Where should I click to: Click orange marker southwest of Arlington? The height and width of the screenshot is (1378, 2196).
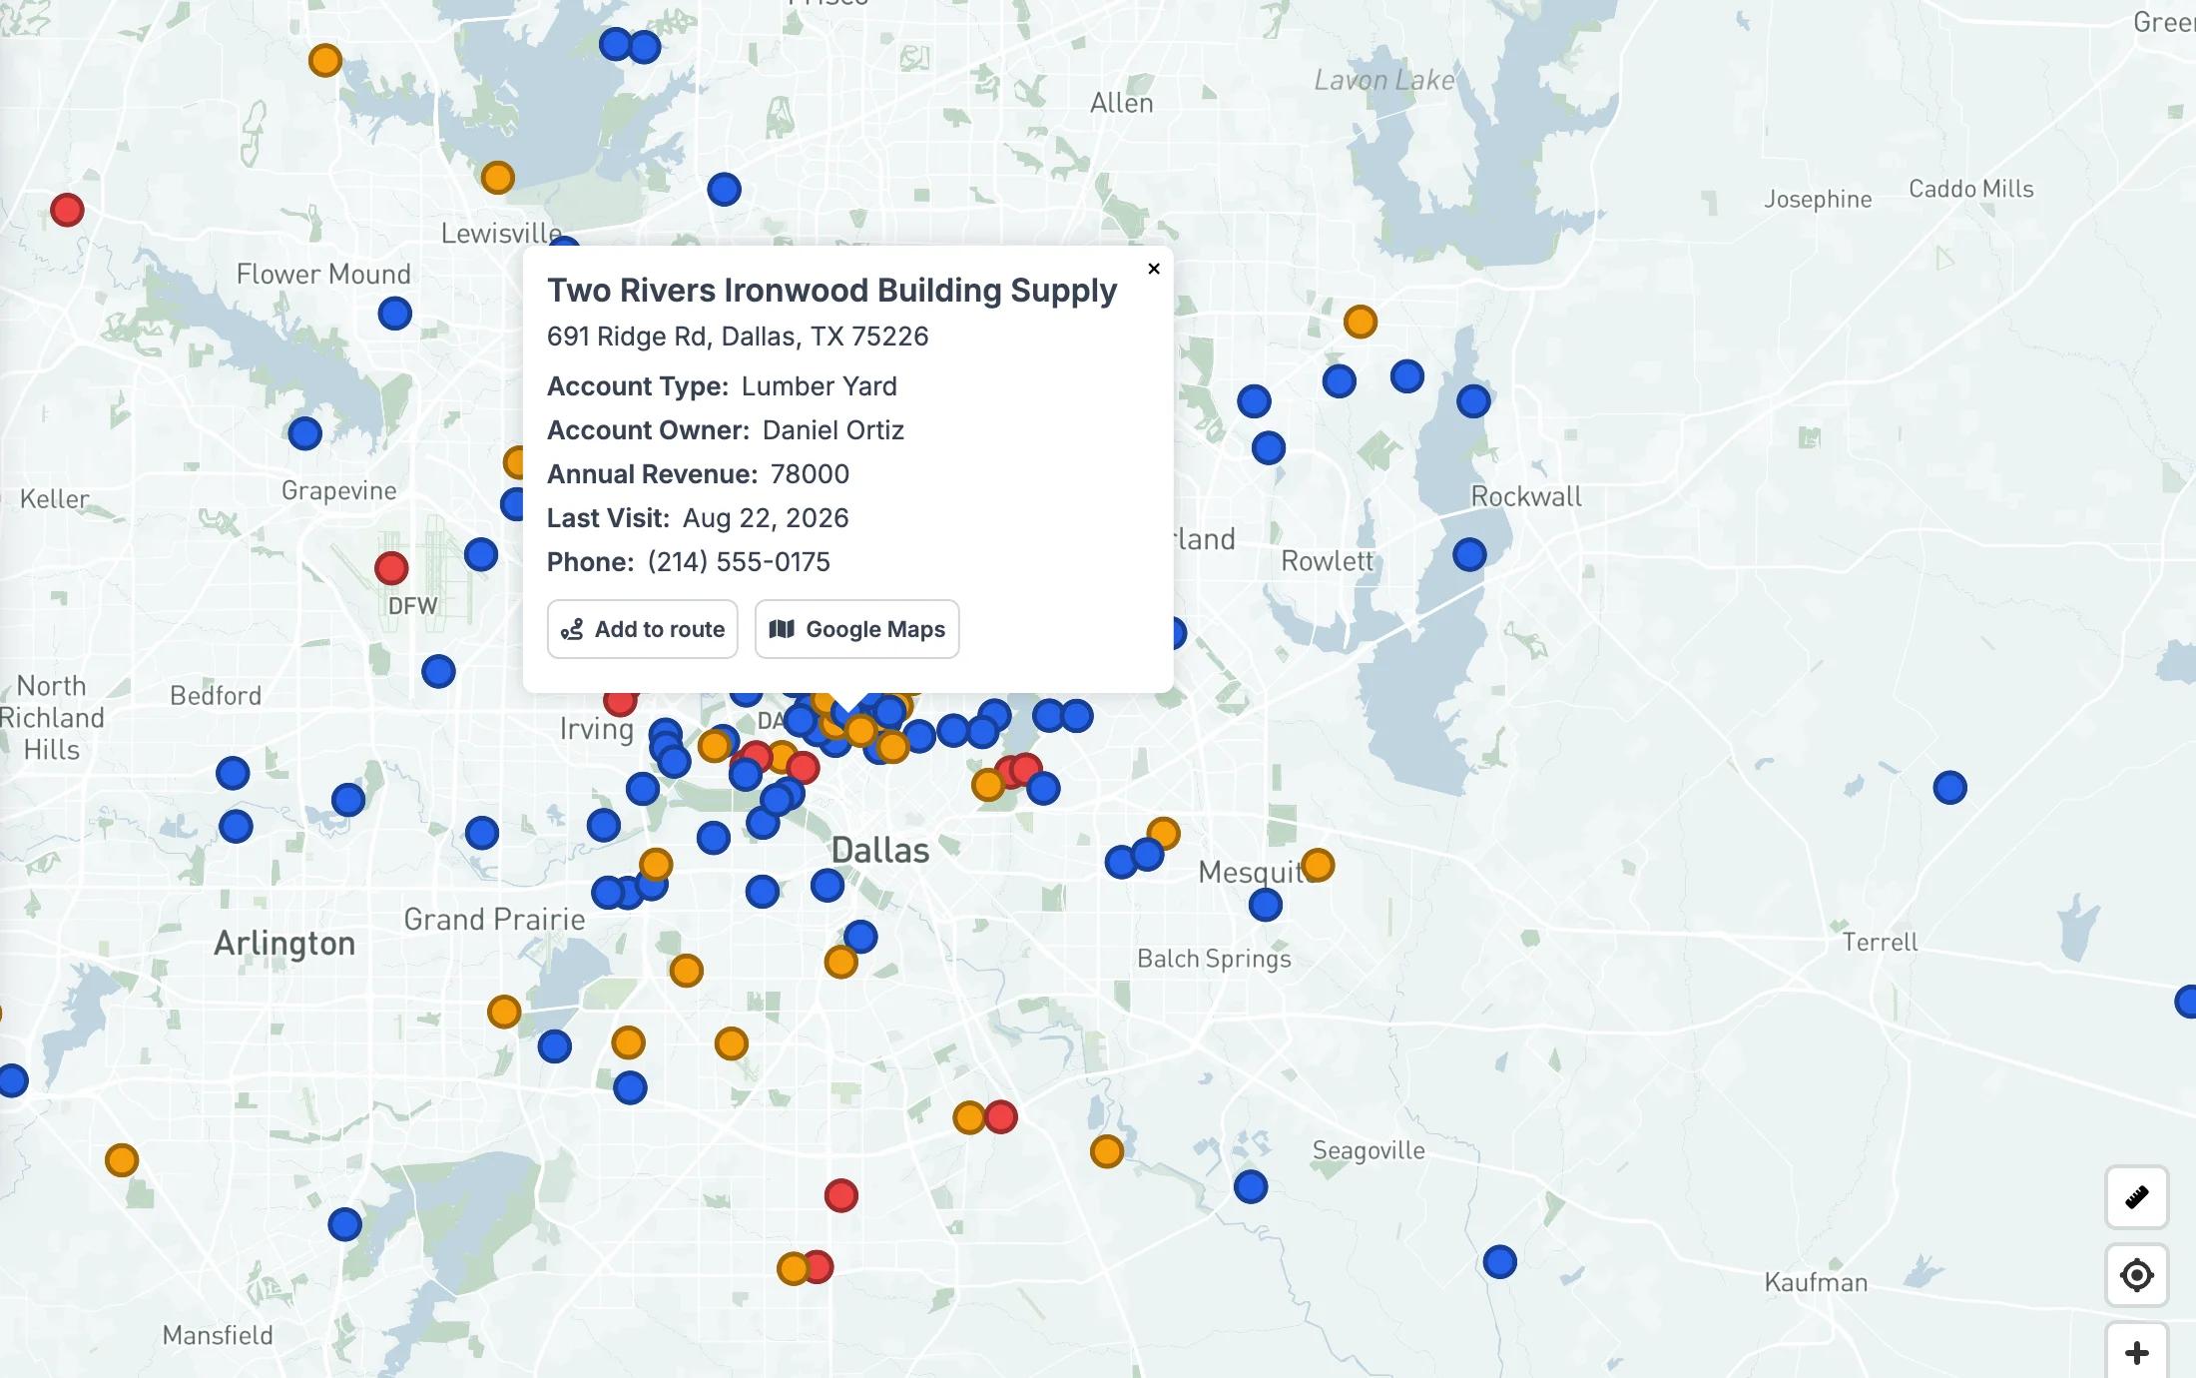click(x=122, y=1160)
